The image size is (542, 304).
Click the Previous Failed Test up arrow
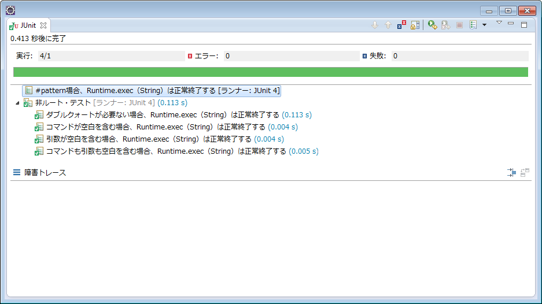pyautogui.click(x=388, y=25)
